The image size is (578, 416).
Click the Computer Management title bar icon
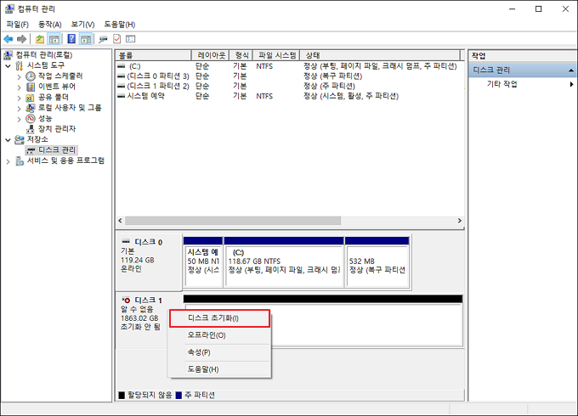click(9, 8)
